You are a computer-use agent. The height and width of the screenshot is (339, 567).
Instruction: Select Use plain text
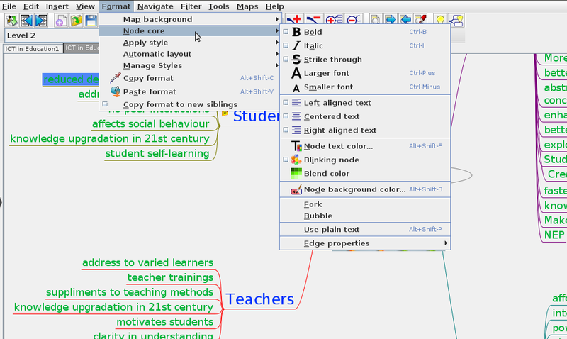click(x=365, y=229)
